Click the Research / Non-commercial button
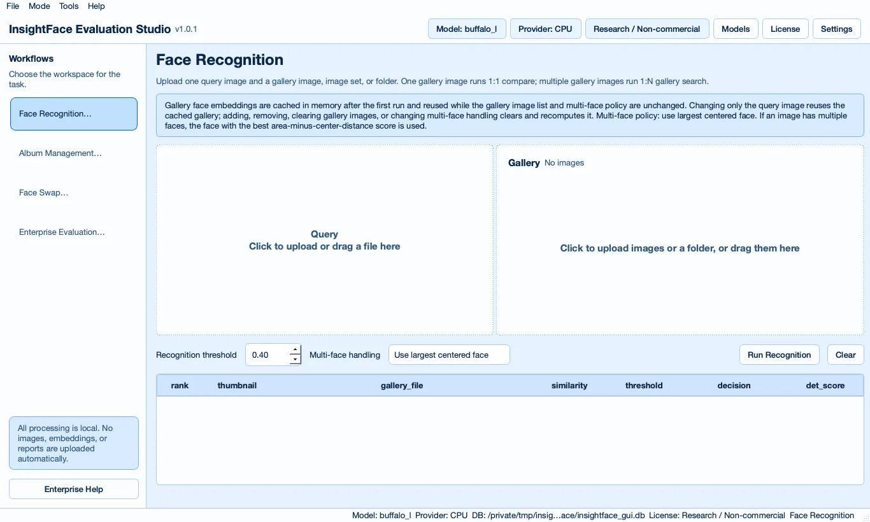Viewport: 870px width, 522px height. [646, 29]
